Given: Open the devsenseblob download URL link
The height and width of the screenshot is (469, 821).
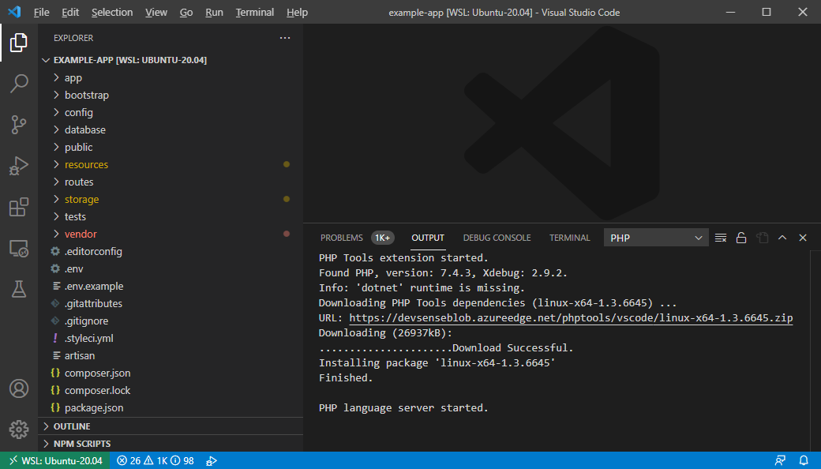Looking at the screenshot, I should (x=571, y=317).
